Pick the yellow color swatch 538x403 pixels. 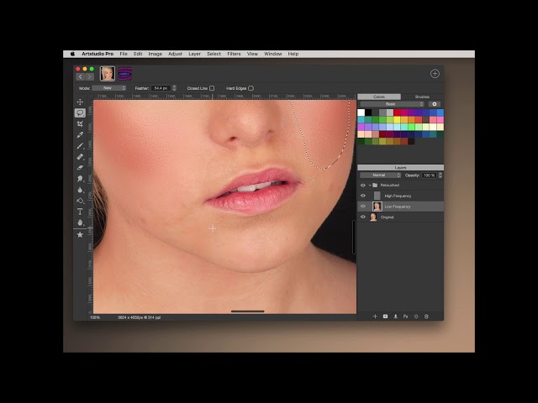(x=397, y=119)
